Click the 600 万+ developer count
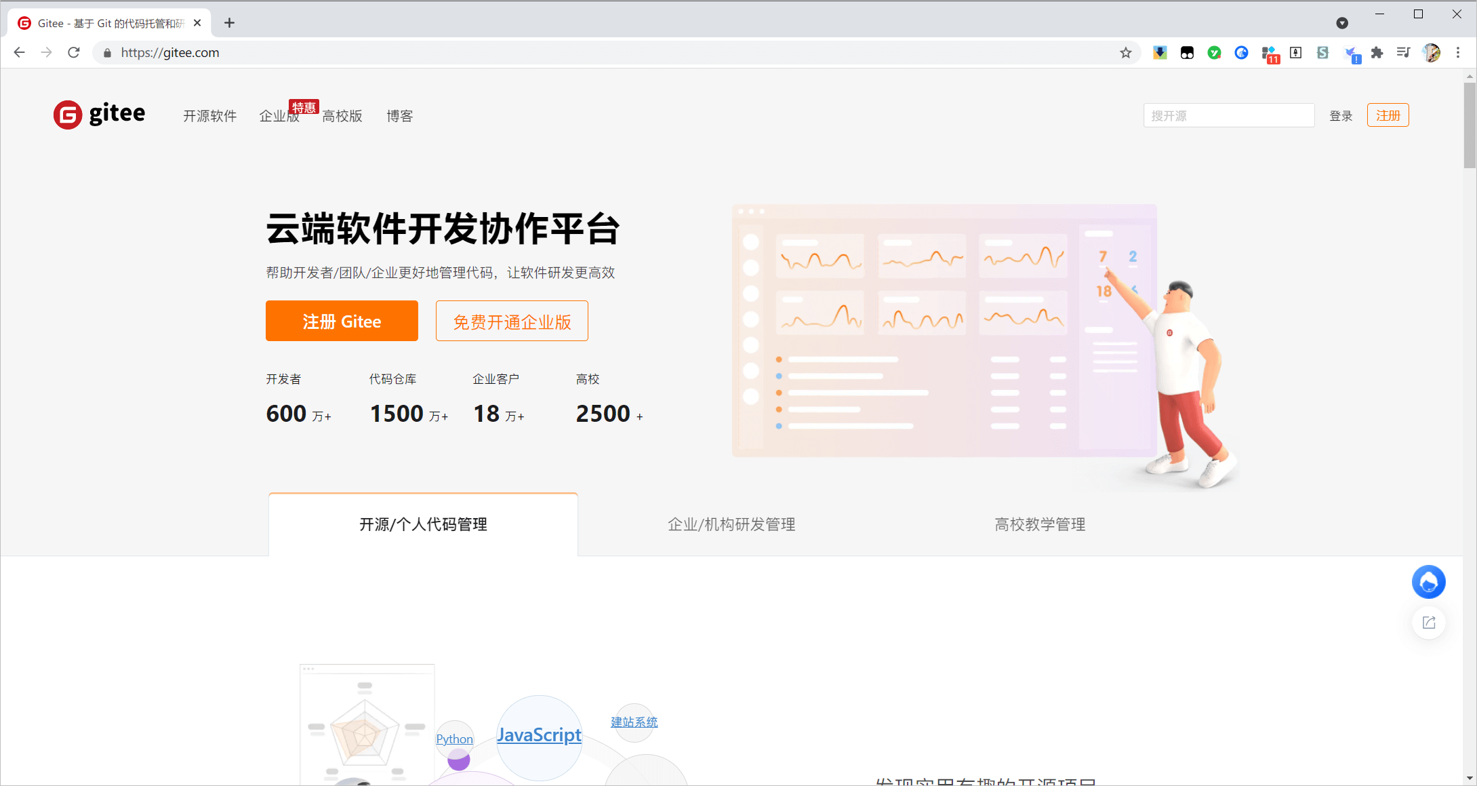Image resolution: width=1477 pixels, height=786 pixels. pyautogui.click(x=299, y=414)
